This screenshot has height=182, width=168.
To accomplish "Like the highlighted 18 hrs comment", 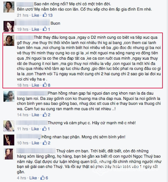I will [35, 85].
